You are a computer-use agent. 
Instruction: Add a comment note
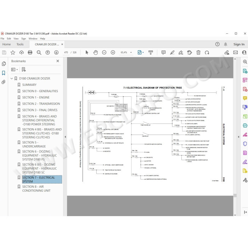click(x=163, y=52)
